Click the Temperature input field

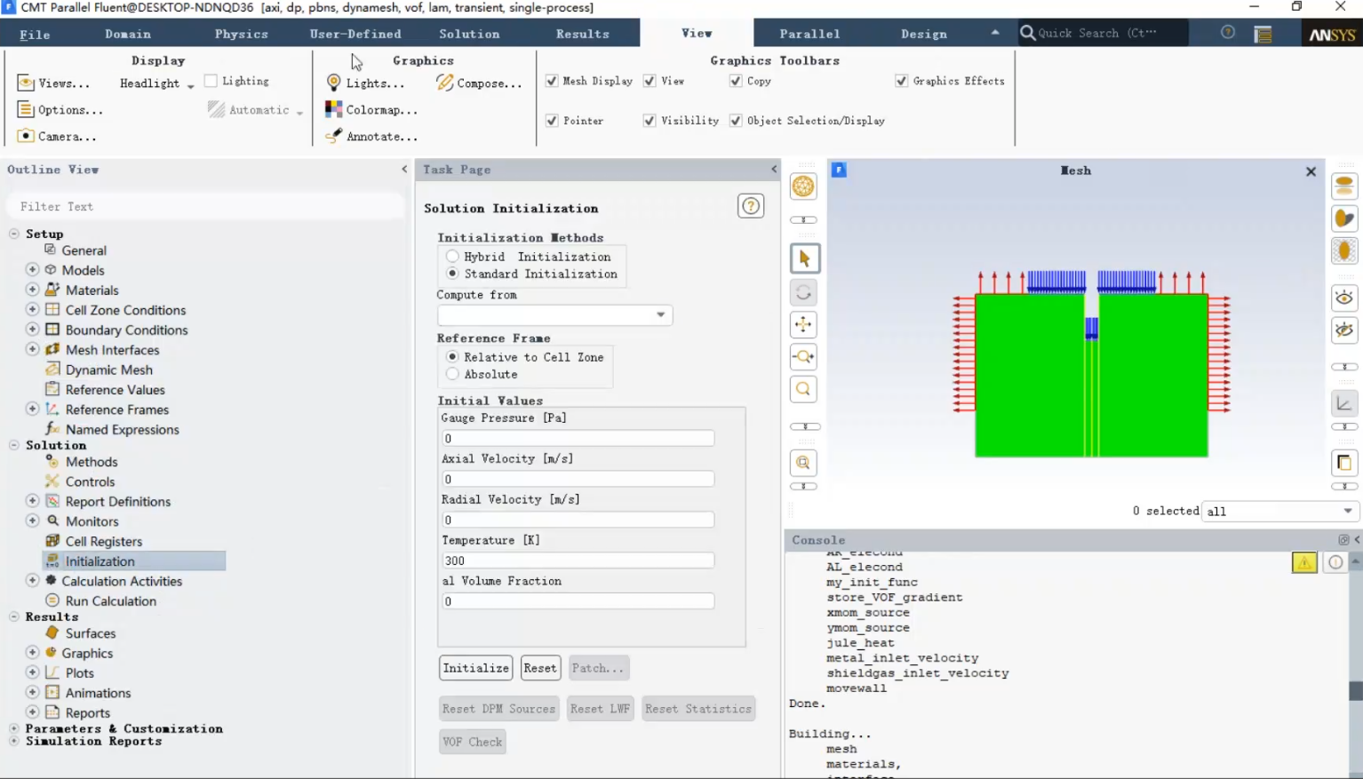pyautogui.click(x=578, y=560)
